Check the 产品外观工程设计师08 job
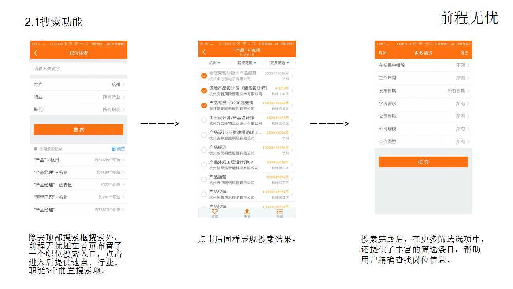This screenshot has width=513, height=289. [x=204, y=165]
